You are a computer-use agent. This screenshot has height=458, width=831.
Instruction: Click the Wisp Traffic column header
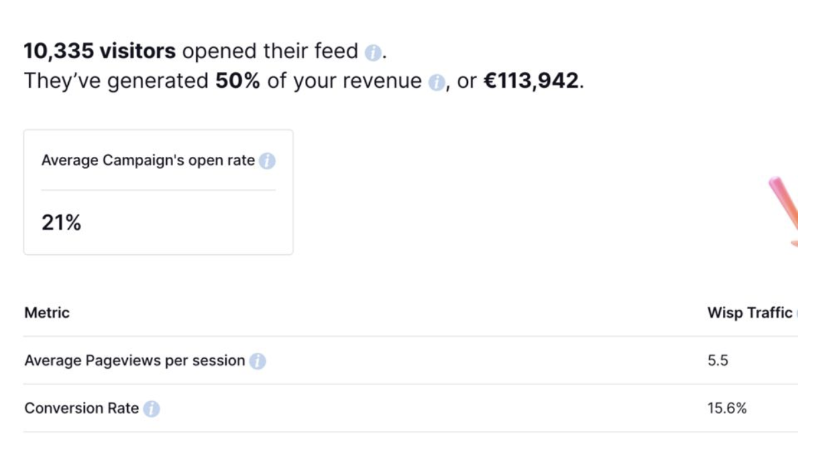[x=749, y=312]
